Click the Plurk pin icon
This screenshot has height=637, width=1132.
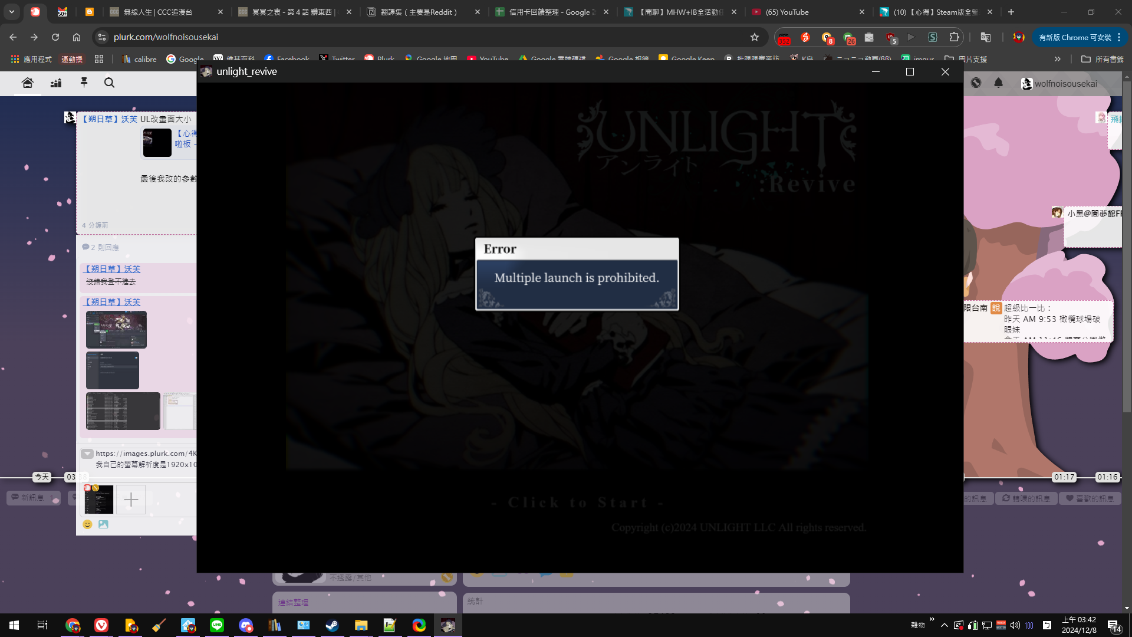pos(84,83)
